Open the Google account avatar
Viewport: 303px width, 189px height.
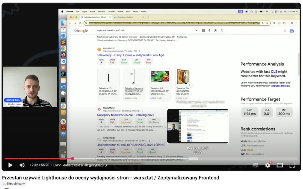coord(292,31)
